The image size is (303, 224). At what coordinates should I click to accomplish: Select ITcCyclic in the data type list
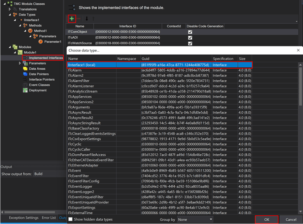tap(75, 144)
